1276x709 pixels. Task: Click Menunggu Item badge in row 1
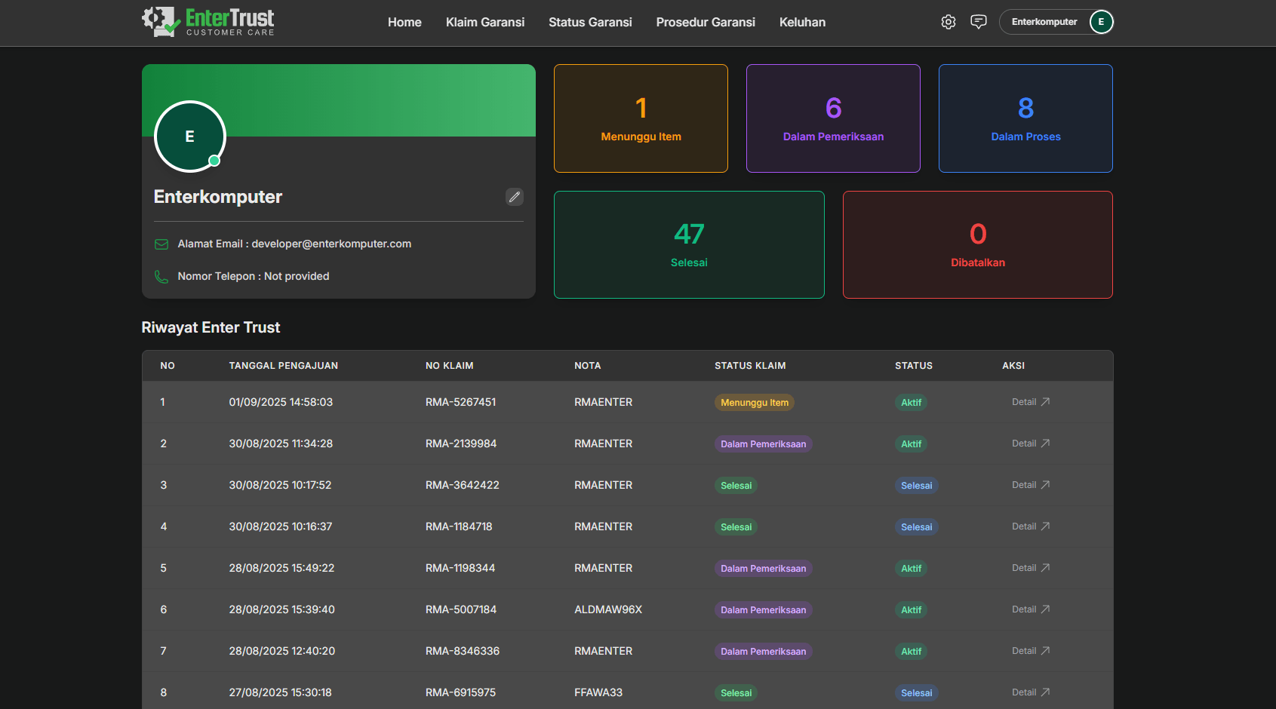755,403
